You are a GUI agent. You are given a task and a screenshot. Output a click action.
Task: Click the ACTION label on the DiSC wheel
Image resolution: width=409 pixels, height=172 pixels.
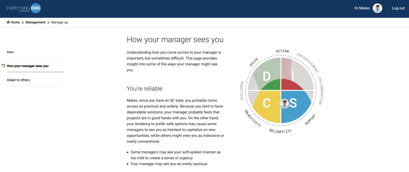[282, 51]
